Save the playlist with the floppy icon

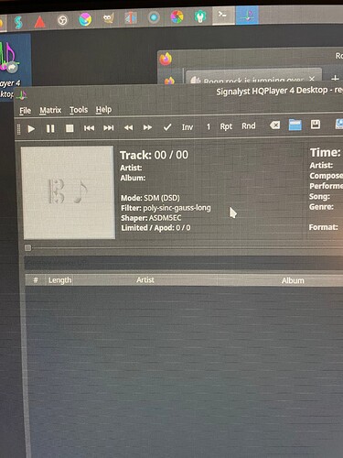(316, 125)
